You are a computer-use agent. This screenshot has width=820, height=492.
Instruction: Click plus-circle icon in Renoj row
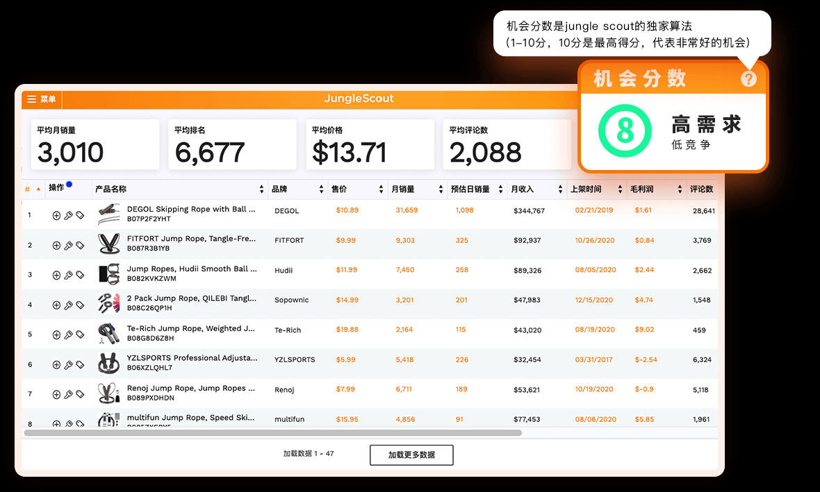[x=56, y=394]
